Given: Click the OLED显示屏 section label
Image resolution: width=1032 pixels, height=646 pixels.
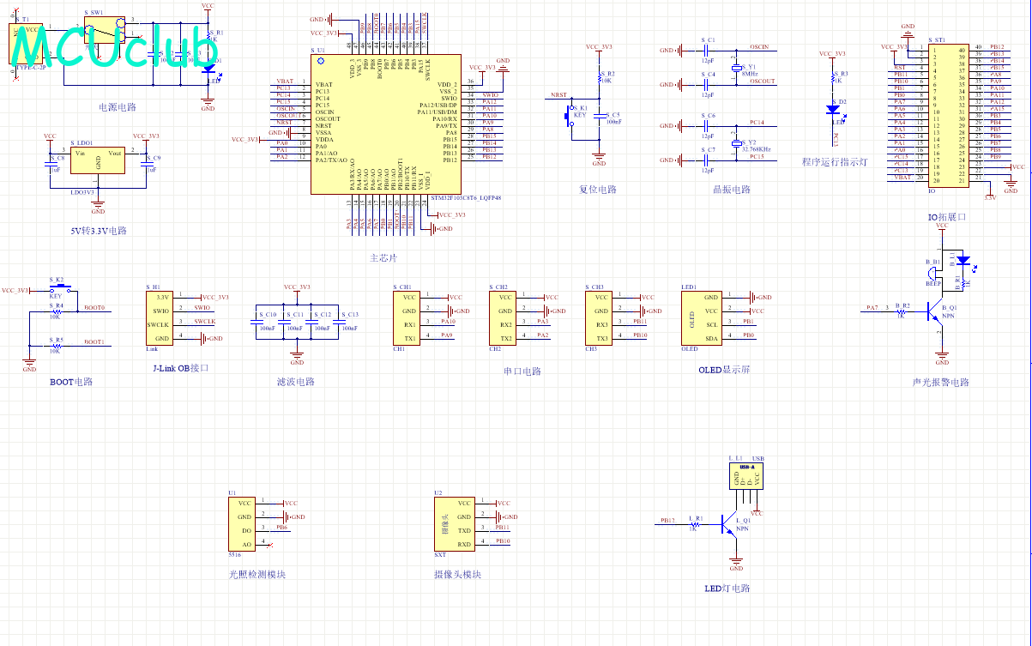Looking at the screenshot, I should pyautogui.click(x=724, y=370).
